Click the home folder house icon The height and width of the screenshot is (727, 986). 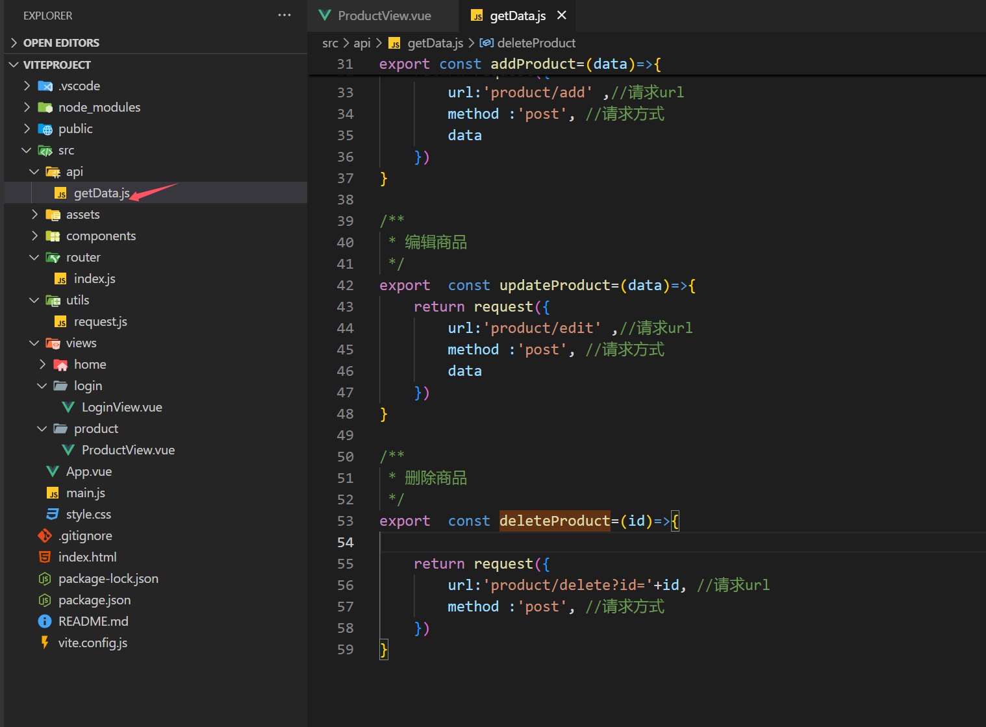pos(60,365)
